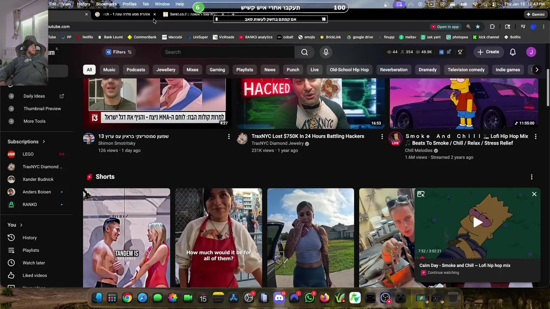Open more options for Shimon Smotritsky video
The image size is (550, 309).
(x=229, y=136)
